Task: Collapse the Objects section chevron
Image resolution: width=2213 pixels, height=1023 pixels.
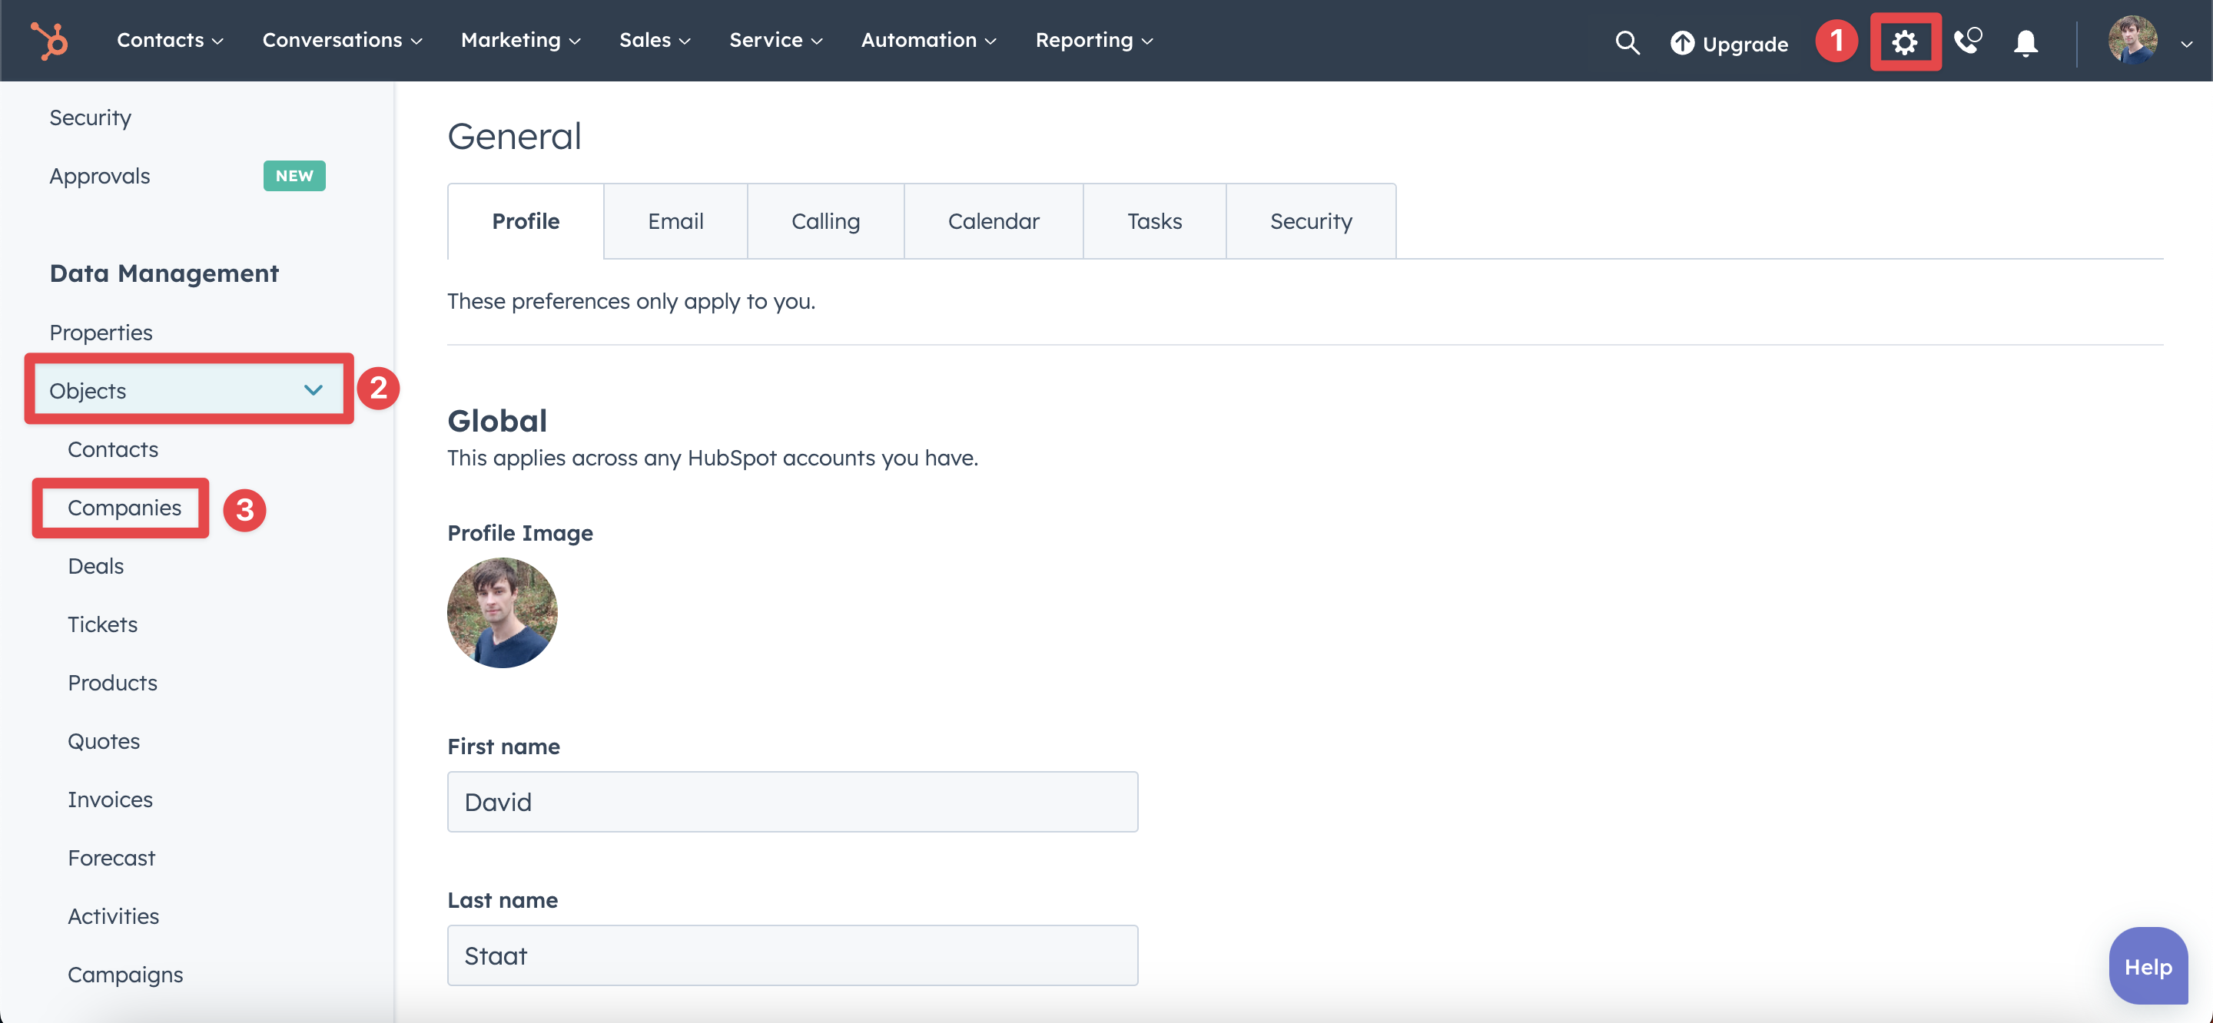Action: click(x=313, y=390)
